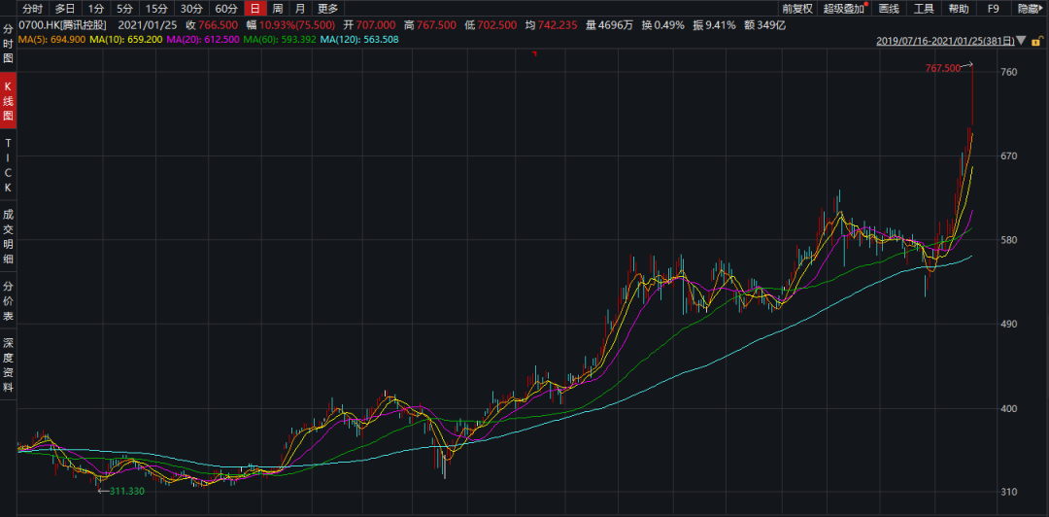This screenshot has width=1049, height=517.
Task: Click the turnover rate 换 0.49%
Action: [663, 25]
